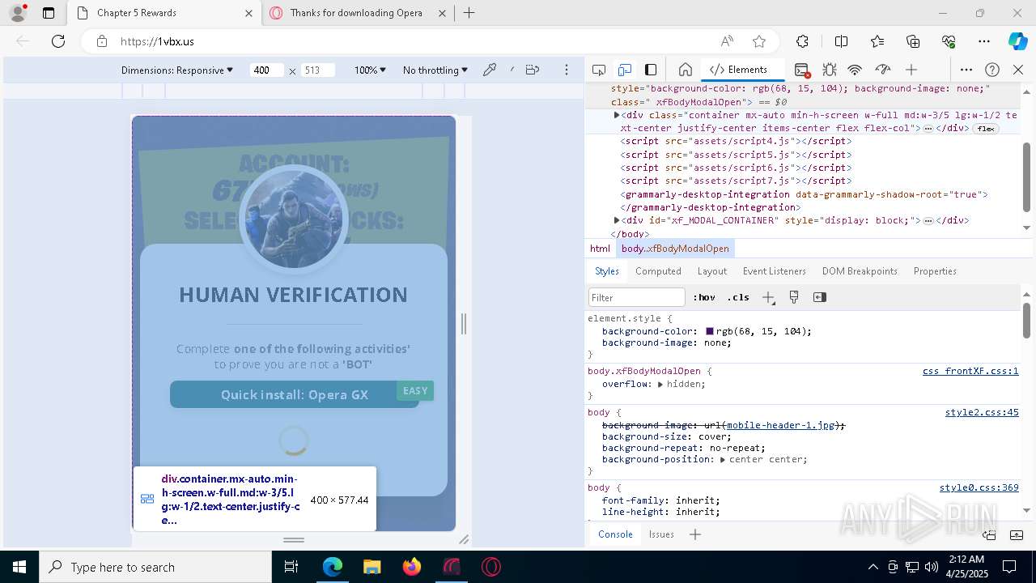This screenshot has width=1036, height=583.
Task: Switch to the Event Listeners tab
Action: point(775,271)
